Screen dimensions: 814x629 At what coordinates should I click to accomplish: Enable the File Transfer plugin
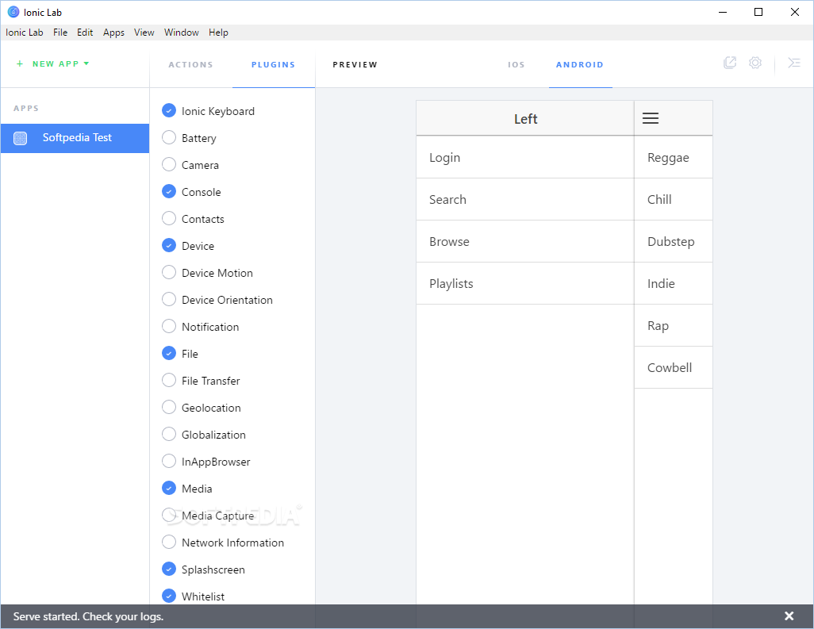coord(169,381)
